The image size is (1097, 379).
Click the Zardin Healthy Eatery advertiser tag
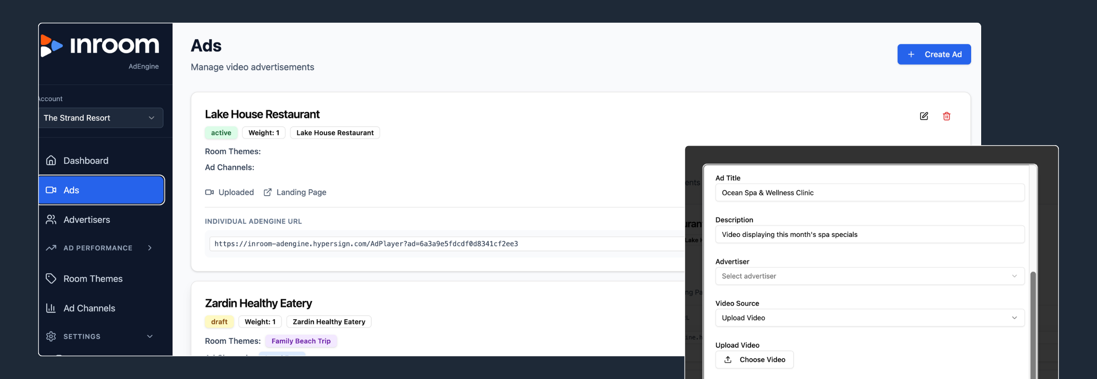point(329,322)
